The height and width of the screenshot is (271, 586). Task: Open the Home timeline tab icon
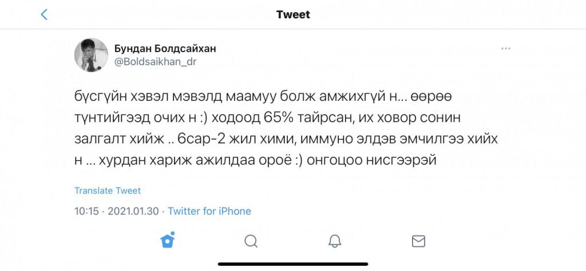click(x=168, y=240)
